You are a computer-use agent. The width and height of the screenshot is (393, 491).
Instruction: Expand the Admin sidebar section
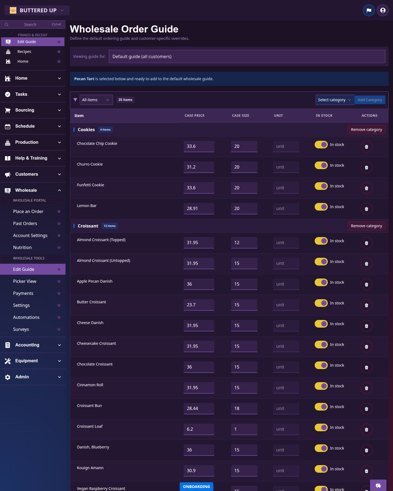click(33, 377)
